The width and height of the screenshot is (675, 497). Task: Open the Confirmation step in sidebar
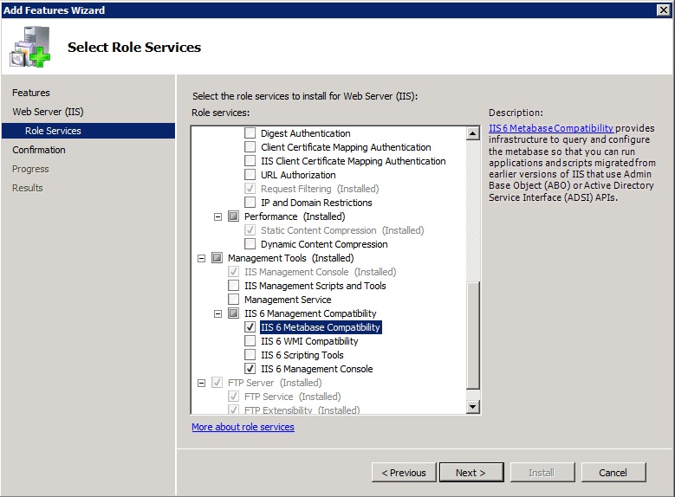tap(39, 150)
